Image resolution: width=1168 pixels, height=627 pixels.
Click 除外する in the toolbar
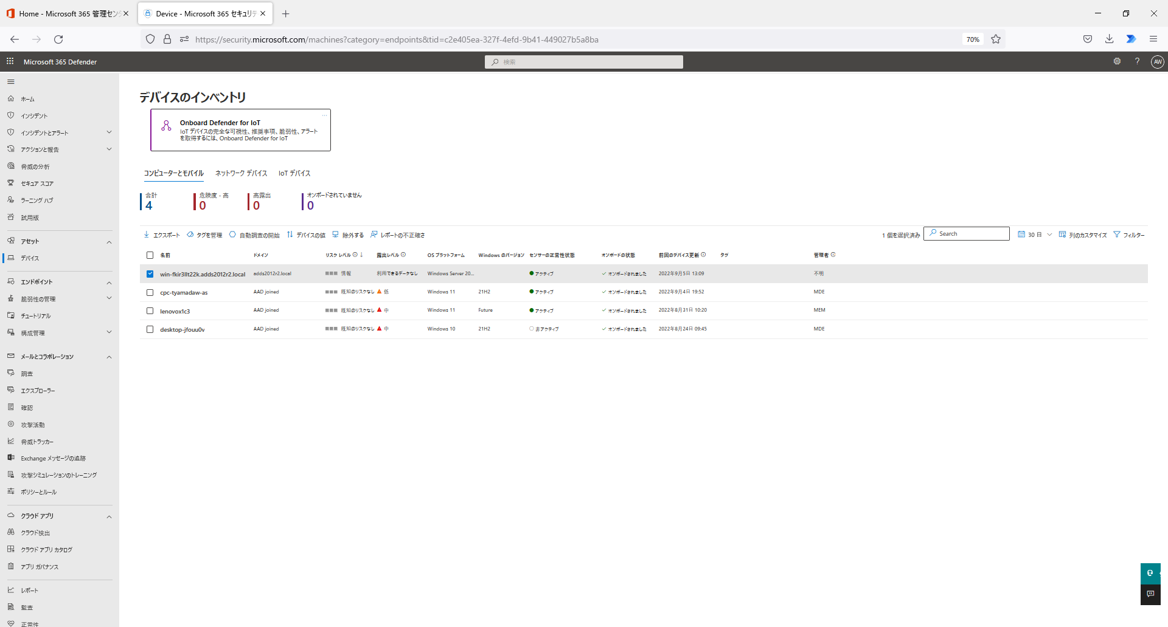(x=348, y=235)
